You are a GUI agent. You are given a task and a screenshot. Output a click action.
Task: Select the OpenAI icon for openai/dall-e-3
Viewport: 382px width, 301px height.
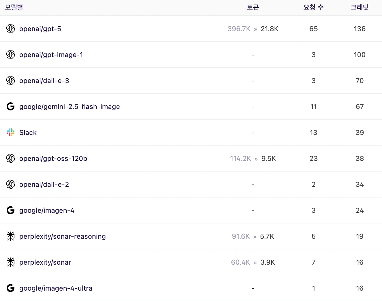[x=11, y=80]
